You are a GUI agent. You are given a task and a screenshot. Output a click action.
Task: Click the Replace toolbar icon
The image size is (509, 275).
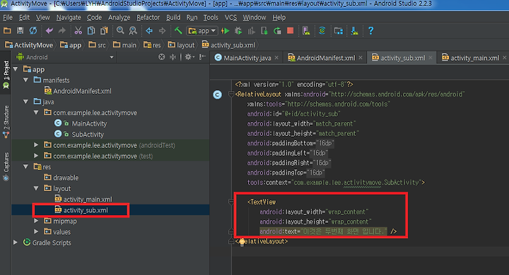click(133, 31)
